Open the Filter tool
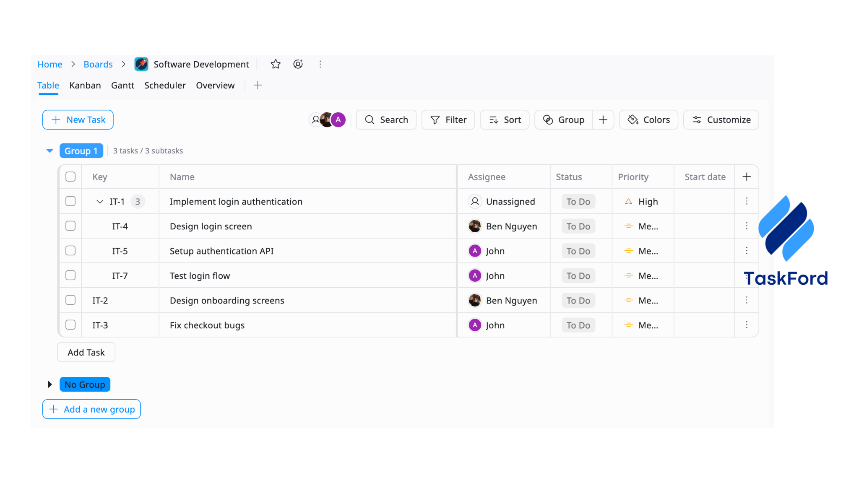The height and width of the screenshot is (483, 859). click(448, 120)
